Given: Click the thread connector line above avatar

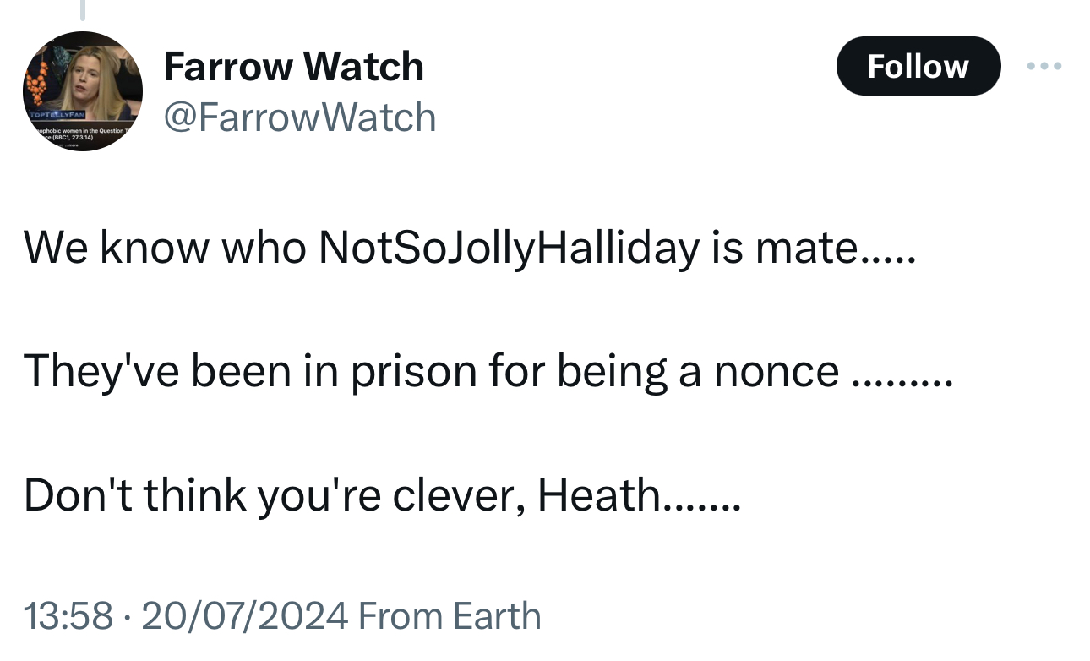Looking at the screenshot, I should (82, 10).
